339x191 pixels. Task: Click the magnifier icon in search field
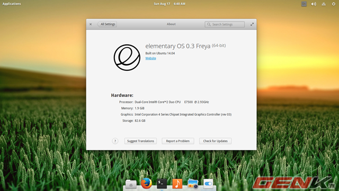209,24
